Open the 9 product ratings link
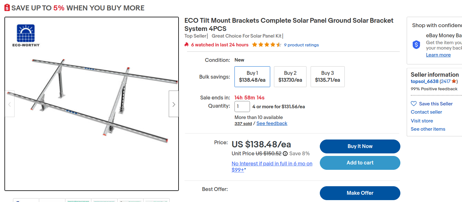The image size is (462, 202). click(301, 45)
